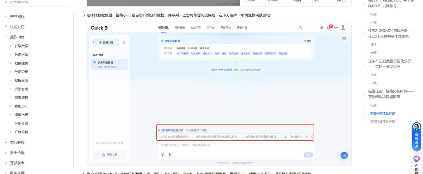423x174 pixels.
Task: Click the magic wand icon in question box
Action: pos(162,155)
